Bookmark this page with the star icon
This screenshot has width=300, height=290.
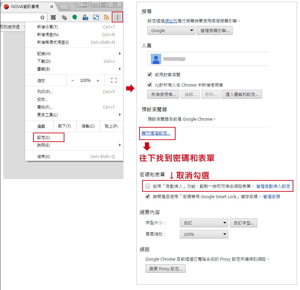point(42,18)
